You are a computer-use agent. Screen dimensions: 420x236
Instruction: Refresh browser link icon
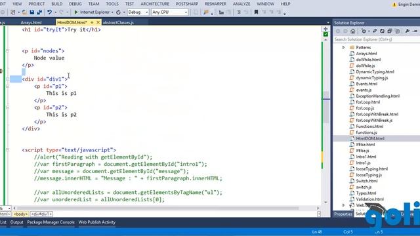click(x=118, y=12)
